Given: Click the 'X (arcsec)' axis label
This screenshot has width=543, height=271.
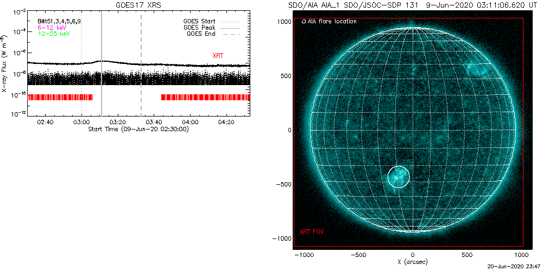Looking at the screenshot, I should 412,262.
